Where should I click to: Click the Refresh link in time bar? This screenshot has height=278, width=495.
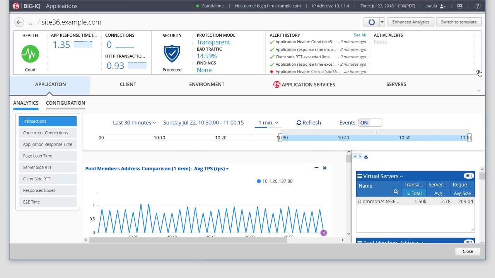tap(309, 123)
